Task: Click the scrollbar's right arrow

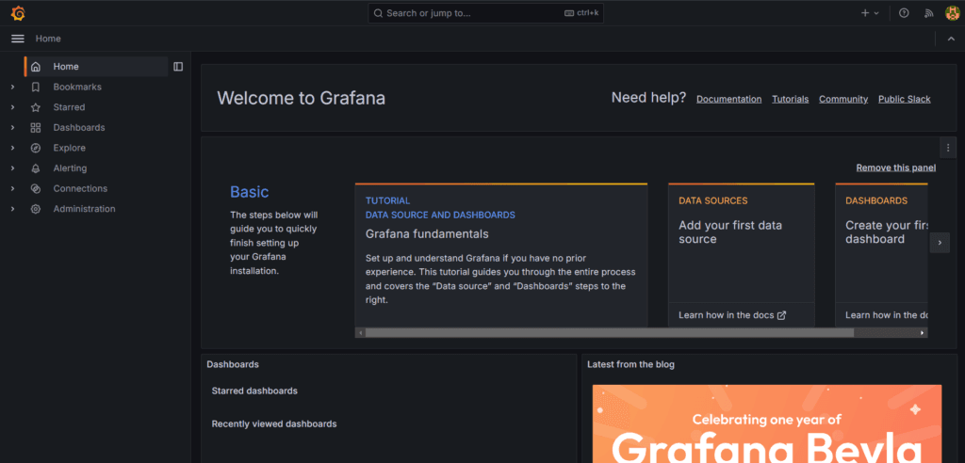Action: click(x=922, y=332)
